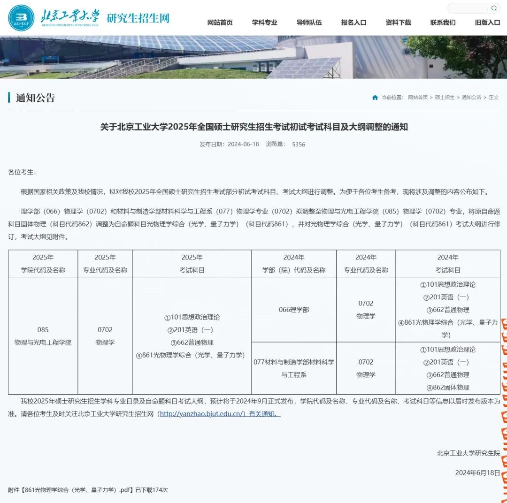Screen dimensions: 507x503
Task: Open the 学科专业 navigation menu
Action: [x=264, y=23]
